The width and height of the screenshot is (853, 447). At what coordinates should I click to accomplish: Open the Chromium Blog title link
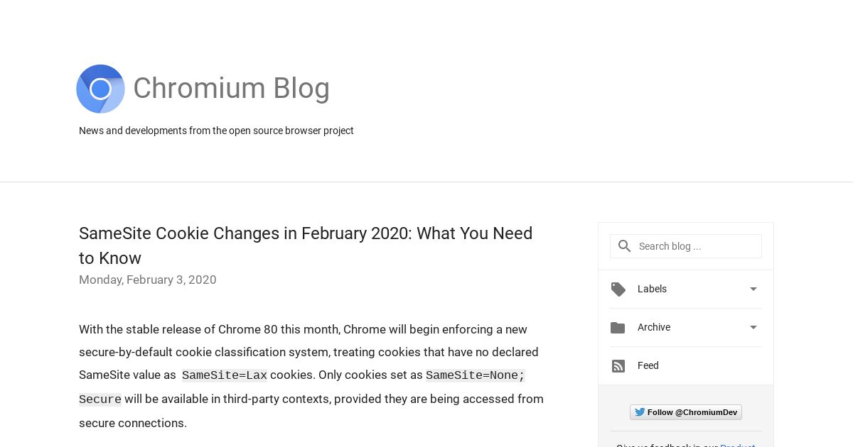pyautogui.click(x=231, y=88)
